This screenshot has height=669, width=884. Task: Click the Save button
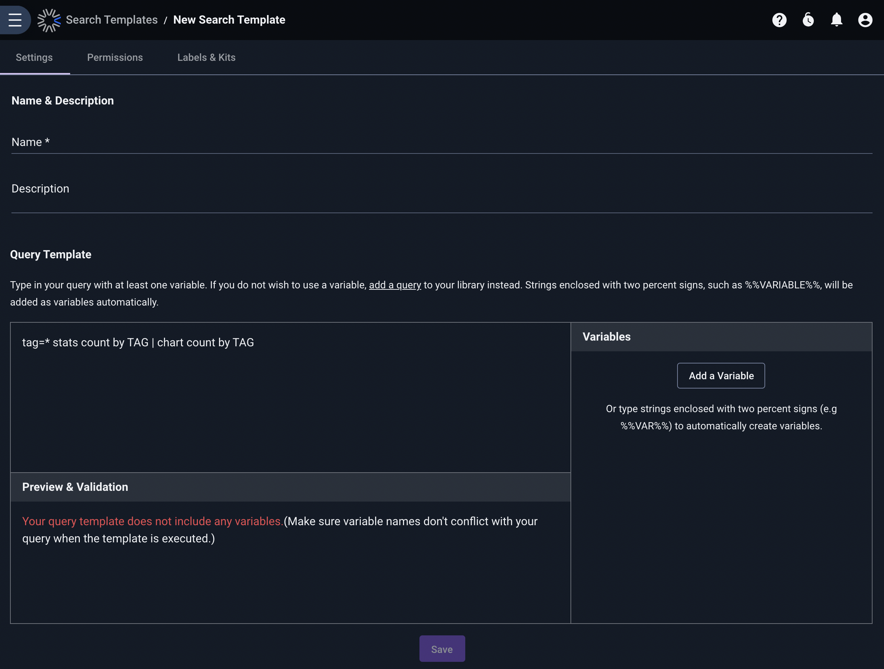(x=442, y=649)
